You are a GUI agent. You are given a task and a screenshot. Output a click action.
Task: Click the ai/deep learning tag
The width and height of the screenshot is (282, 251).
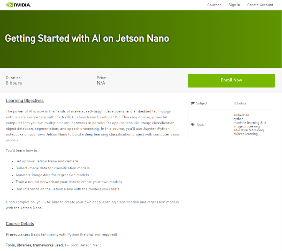point(245,134)
